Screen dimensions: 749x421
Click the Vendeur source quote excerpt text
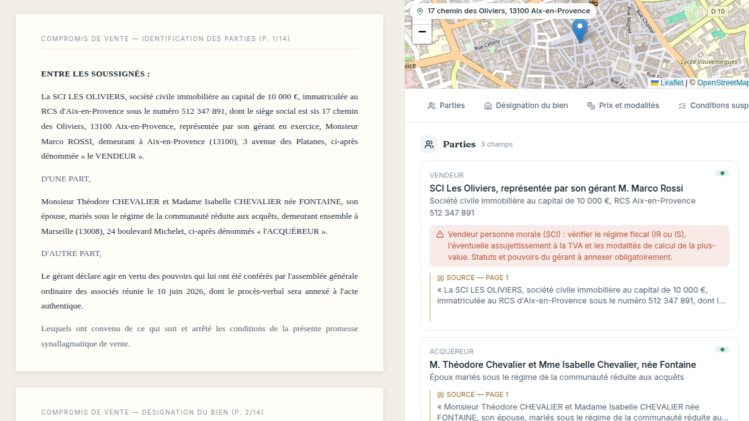point(581,295)
